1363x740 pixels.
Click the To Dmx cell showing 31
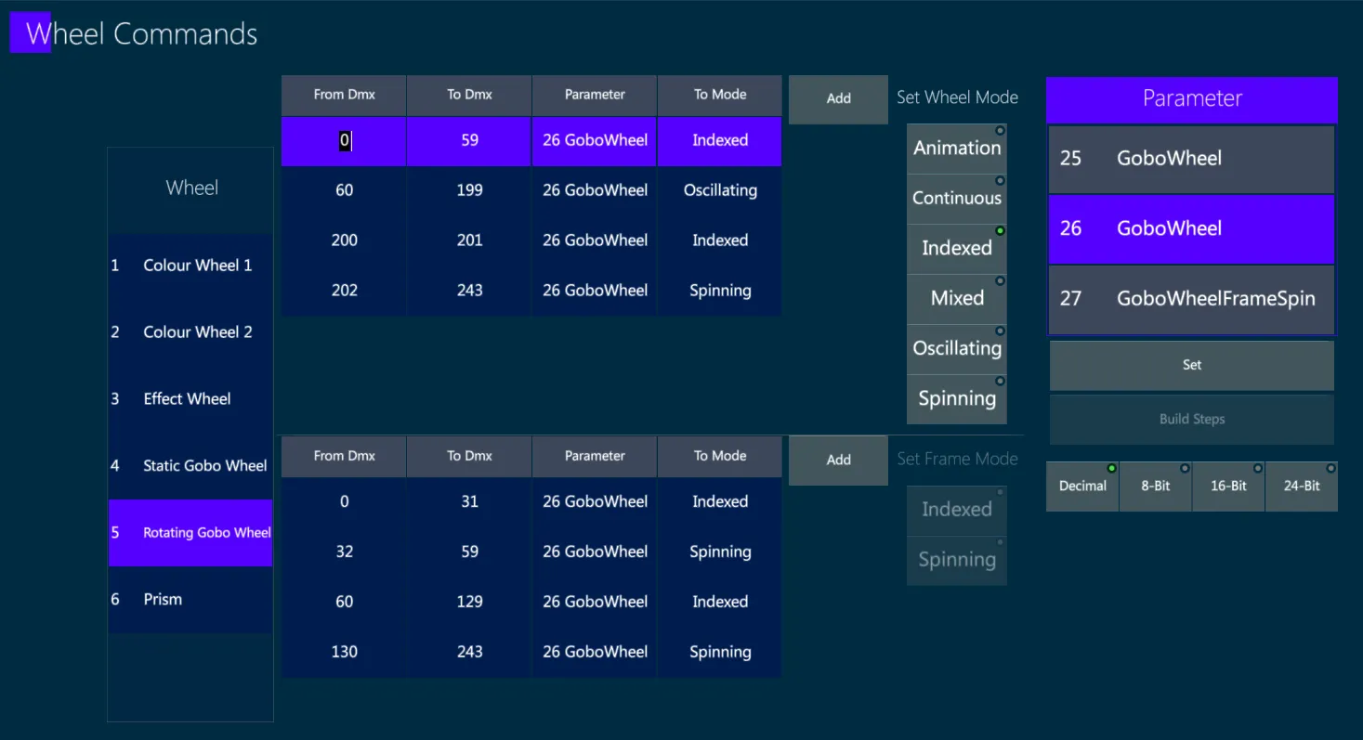click(469, 502)
